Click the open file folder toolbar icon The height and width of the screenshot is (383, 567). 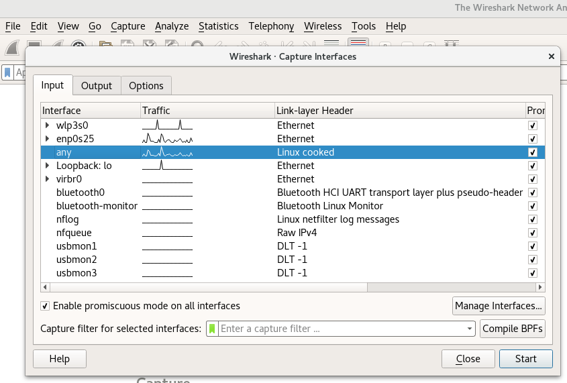[105, 44]
